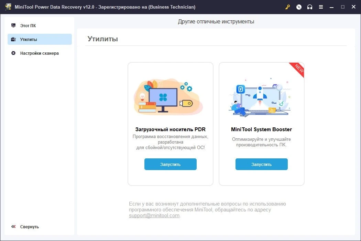Click the toolbox icon beside Утилиты
This screenshot has height=241, width=361.
13,39
